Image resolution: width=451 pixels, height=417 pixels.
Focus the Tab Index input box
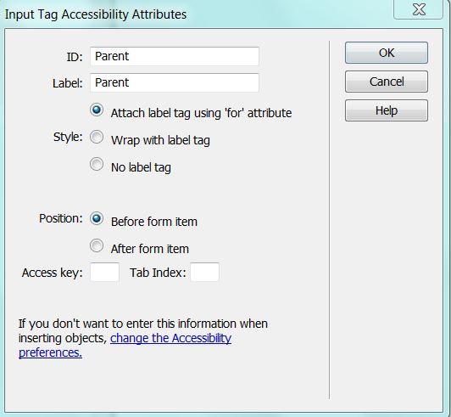coord(205,272)
